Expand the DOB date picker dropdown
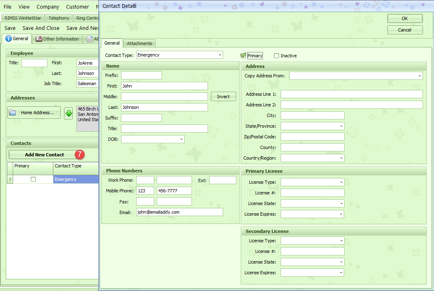The width and height of the screenshot is (434, 291). click(x=181, y=140)
